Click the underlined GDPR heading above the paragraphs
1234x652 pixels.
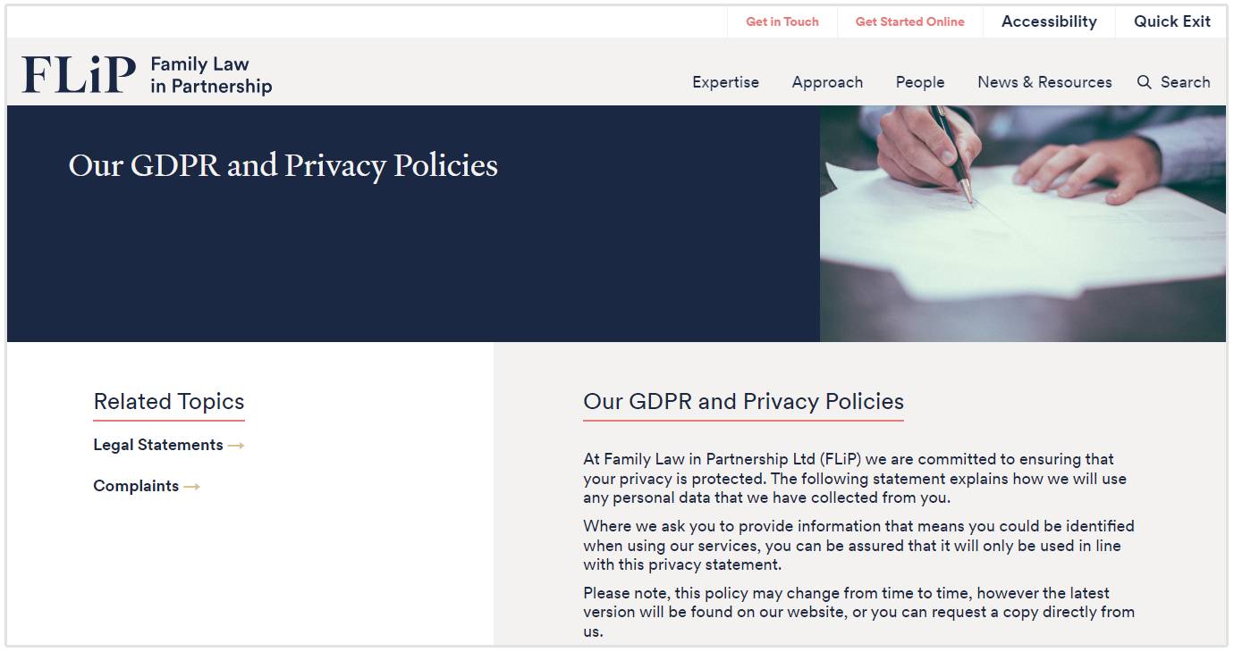(x=743, y=402)
